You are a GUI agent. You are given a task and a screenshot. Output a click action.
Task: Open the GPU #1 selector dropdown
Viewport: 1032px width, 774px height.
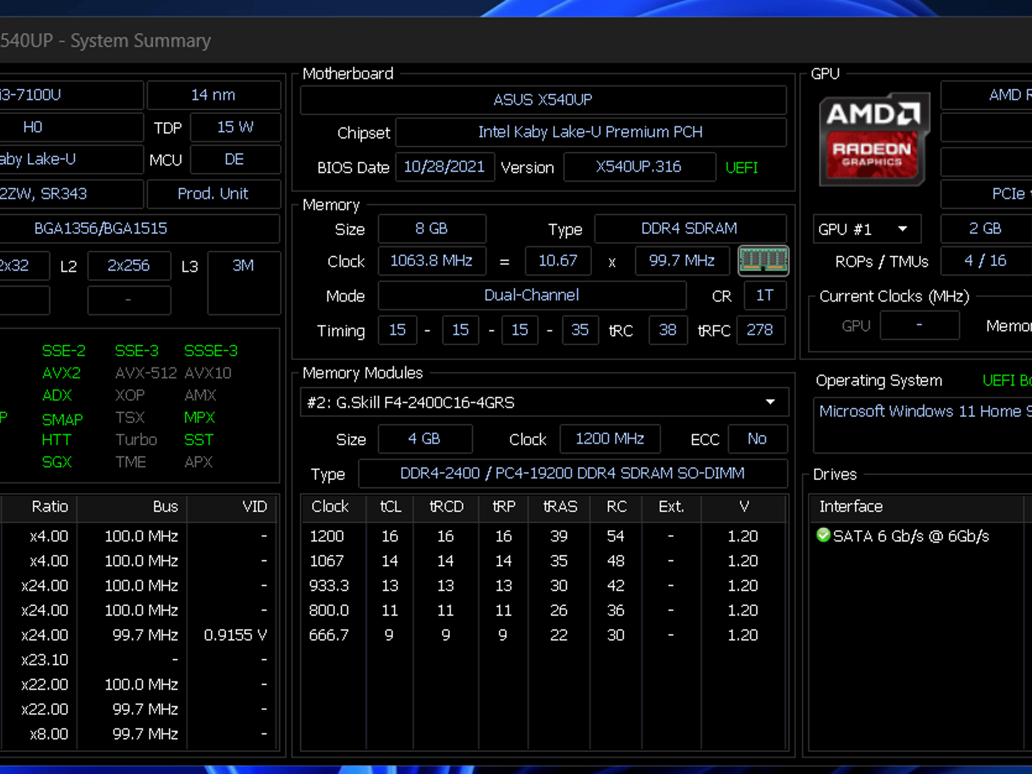coord(867,229)
